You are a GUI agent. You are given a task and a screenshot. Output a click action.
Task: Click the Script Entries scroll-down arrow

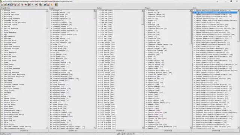[47, 128]
